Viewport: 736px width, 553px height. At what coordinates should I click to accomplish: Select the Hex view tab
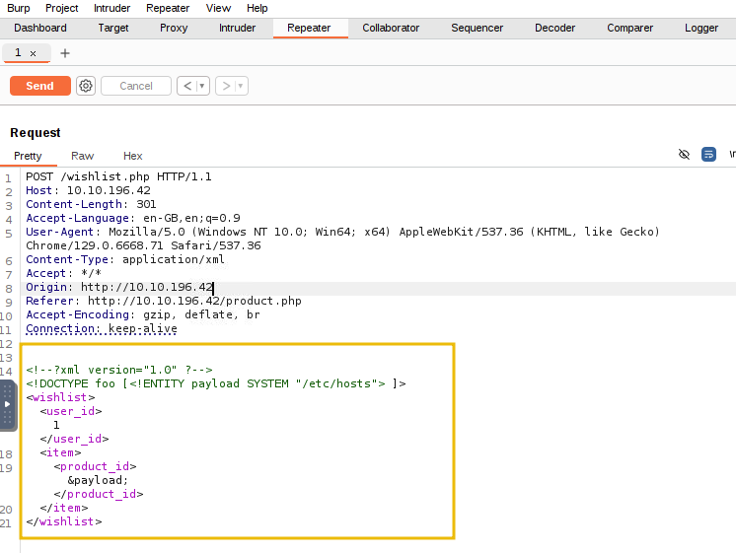point(132,156)
